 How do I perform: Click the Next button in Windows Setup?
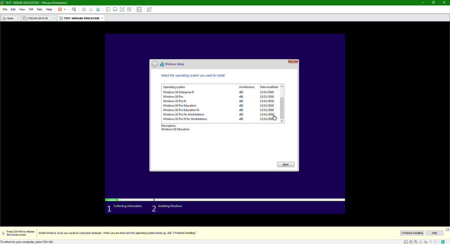[x=286, y=164]
